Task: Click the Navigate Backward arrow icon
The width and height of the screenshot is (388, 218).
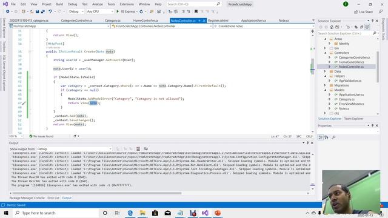Action: [8, 12]
